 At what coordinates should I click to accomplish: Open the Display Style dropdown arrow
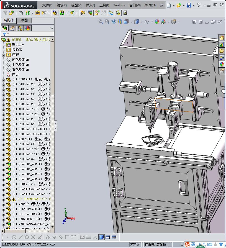[x=142, y=22]
